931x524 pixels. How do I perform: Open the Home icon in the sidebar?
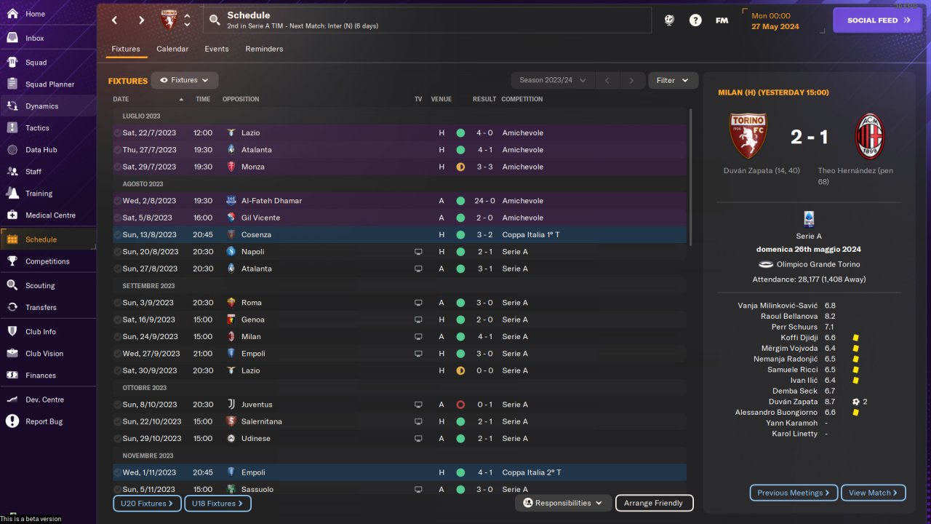[x=12, y=14]
